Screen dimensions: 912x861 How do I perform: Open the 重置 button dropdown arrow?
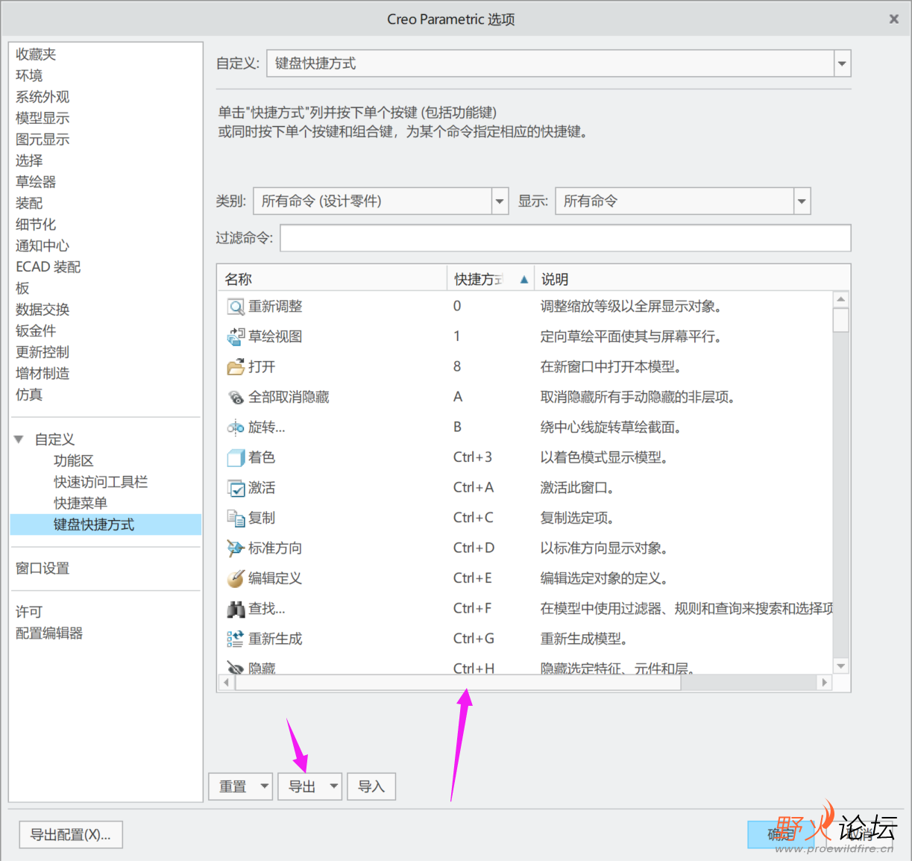point(265,786)
